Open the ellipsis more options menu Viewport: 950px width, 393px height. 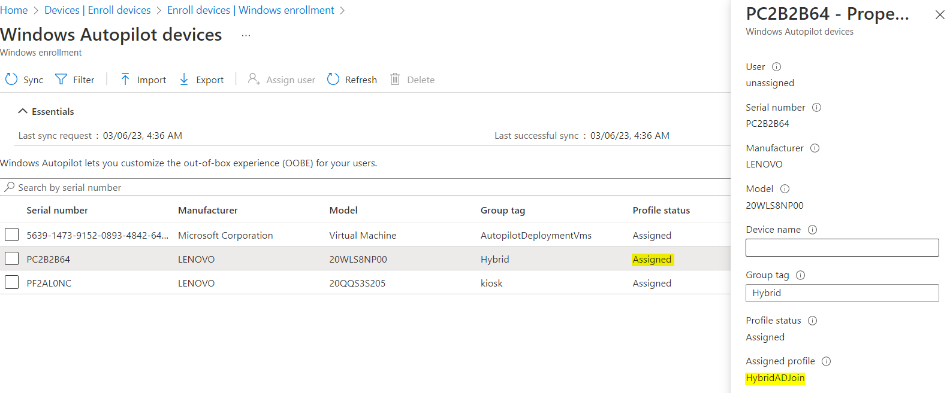click(x=246, y=35)
